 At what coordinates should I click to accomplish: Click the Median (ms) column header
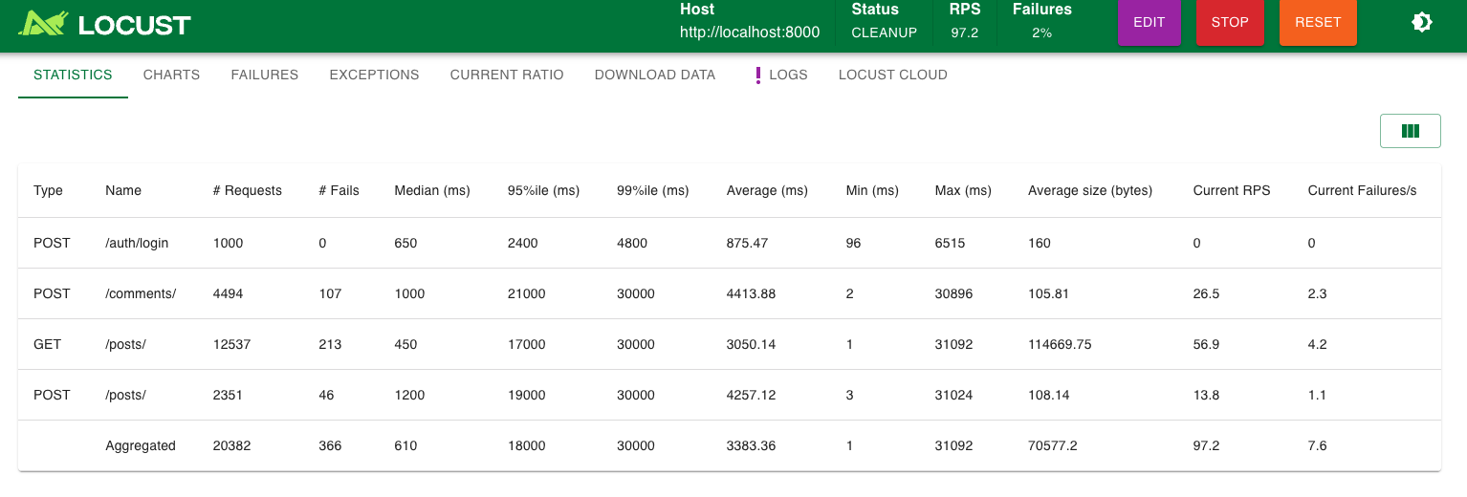click(x=432, y=190)
